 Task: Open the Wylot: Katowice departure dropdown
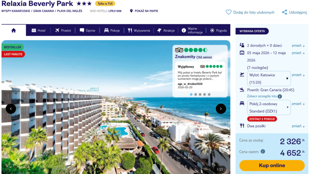(269, 78)
